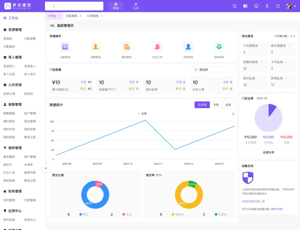300x230 pixels.
Task: Open the 合同审核 stamp icon
Action: coord(188,47)
